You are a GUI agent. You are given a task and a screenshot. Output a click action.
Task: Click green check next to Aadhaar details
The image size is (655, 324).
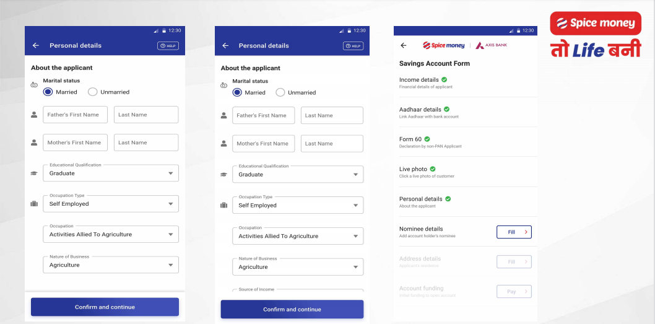[x=446, y=109]
